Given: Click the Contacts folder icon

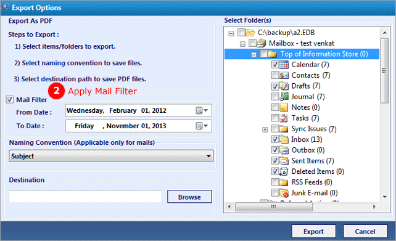Looking at the screenshot, I should [x=284, y=75].
